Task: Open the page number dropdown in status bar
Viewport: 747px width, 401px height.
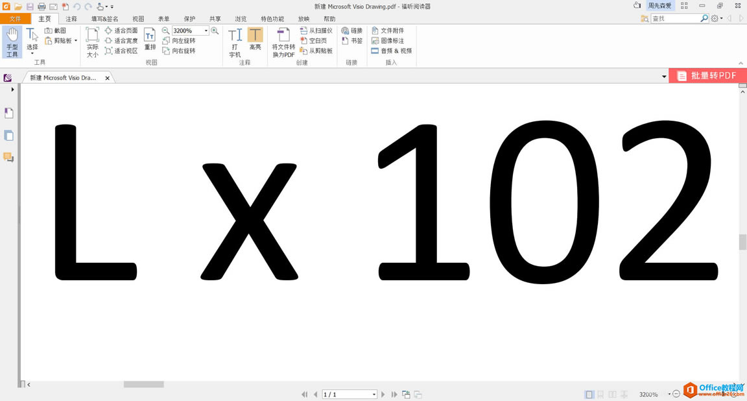Action: pyautogui.click(x=374, y=395)
